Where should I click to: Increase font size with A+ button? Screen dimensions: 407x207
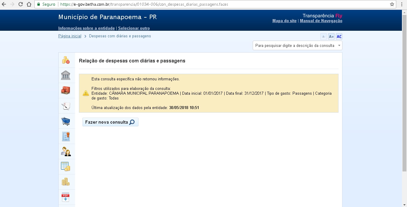point(331,37)
